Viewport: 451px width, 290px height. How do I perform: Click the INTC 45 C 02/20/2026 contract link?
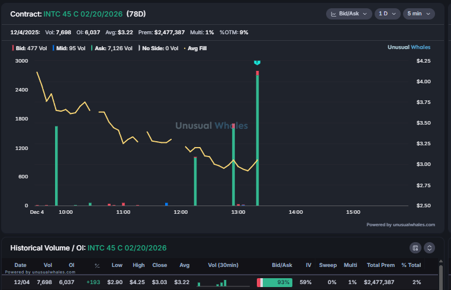pos(83,14)
